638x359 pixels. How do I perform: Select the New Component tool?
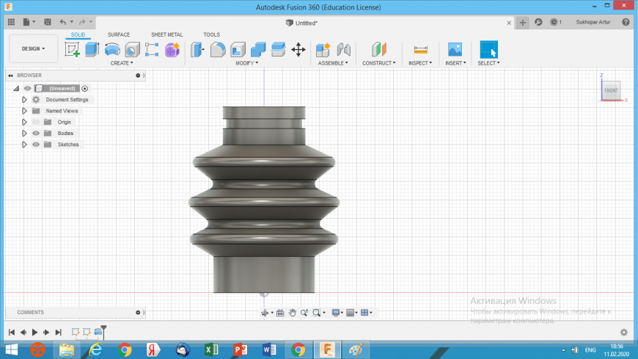323,50
